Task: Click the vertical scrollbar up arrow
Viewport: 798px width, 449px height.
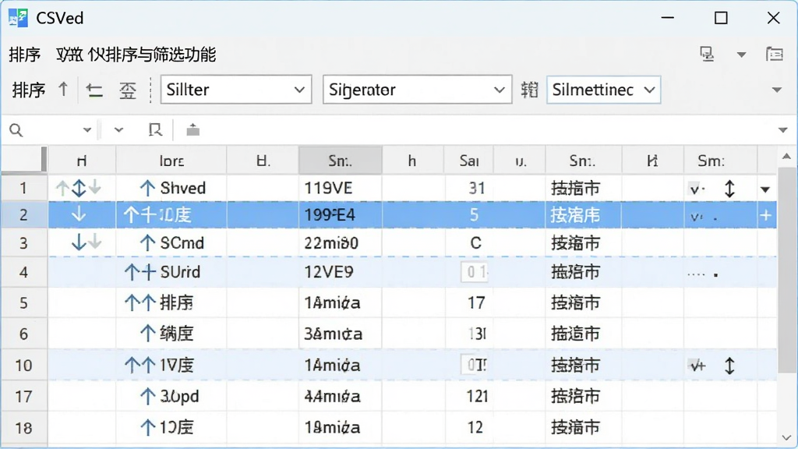Action: (787, 156)
